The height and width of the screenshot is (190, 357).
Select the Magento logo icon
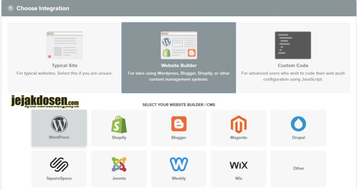pyautogui.click(x=238, y=124)
